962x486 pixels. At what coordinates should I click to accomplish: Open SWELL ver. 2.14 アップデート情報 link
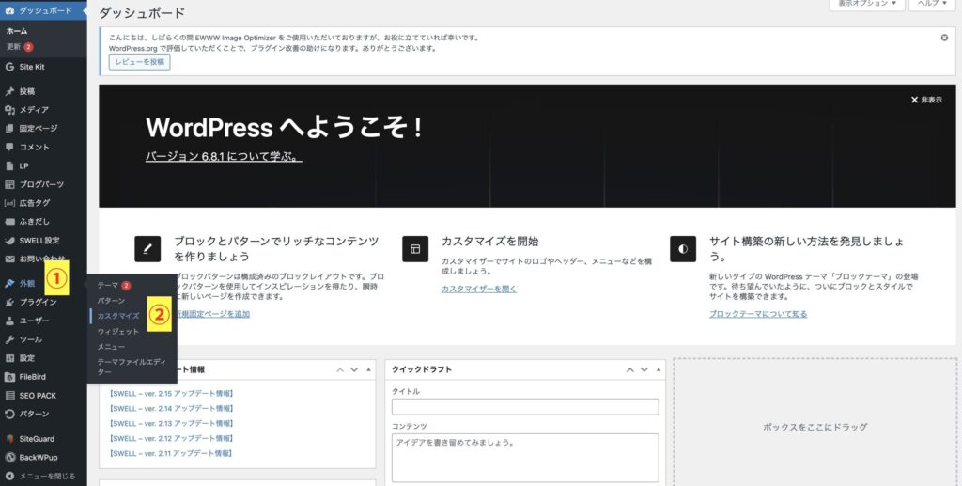171,408
